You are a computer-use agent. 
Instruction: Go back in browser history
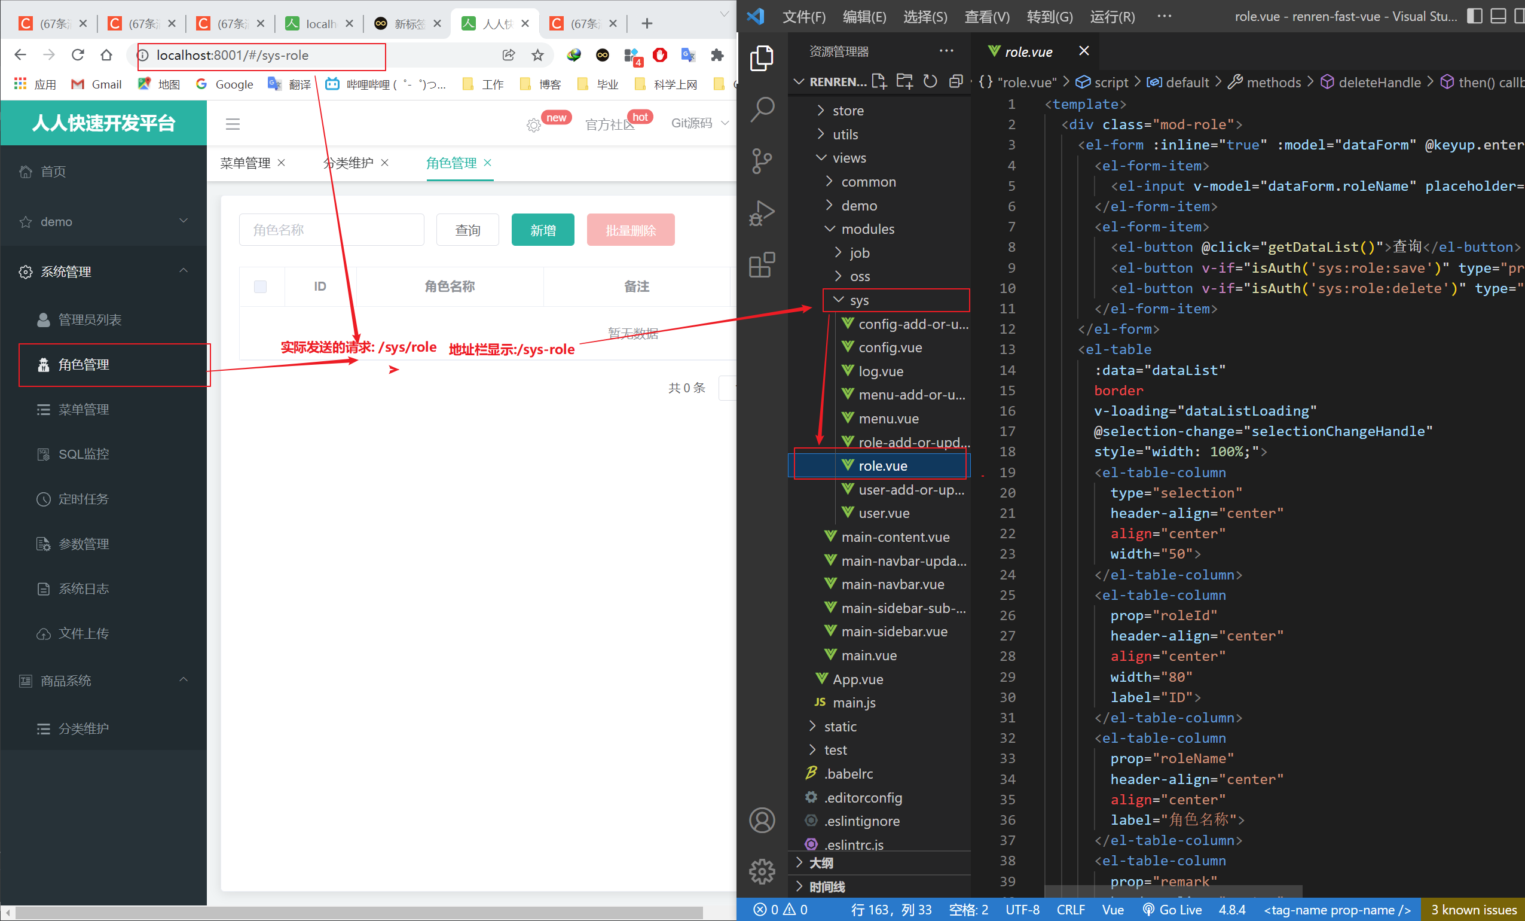(20, 55)
